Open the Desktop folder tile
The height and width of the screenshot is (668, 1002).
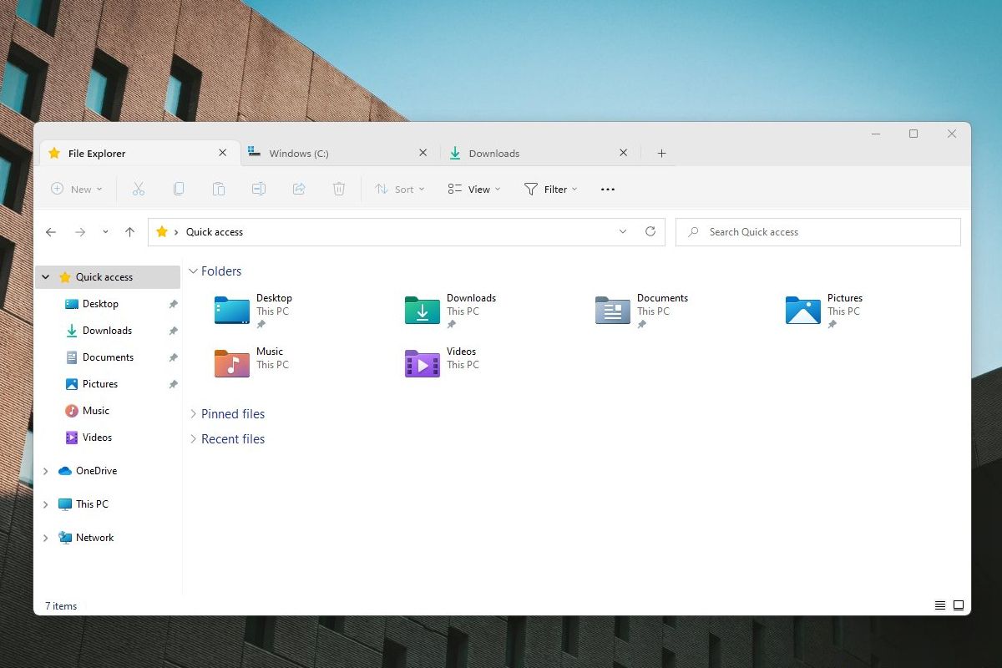click(x=253, y=311)
